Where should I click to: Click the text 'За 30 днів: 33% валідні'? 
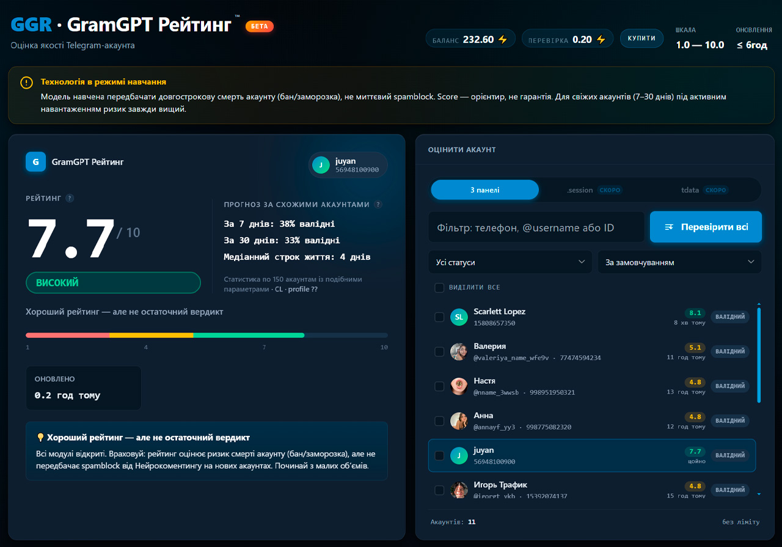(282, 240)
